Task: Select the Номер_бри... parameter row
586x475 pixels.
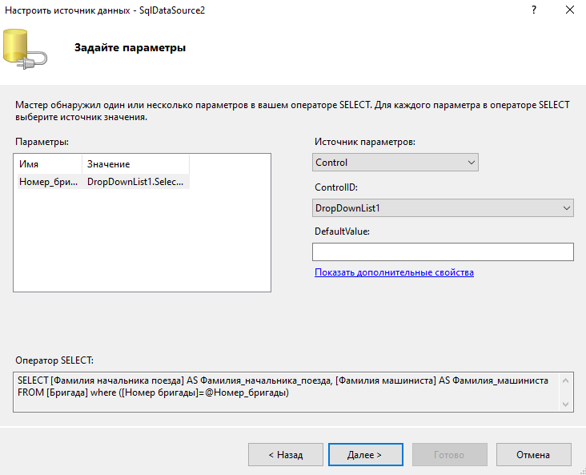Action: click(x=103, y=182)
